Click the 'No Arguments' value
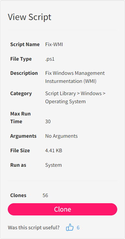 tap(61, 136)
